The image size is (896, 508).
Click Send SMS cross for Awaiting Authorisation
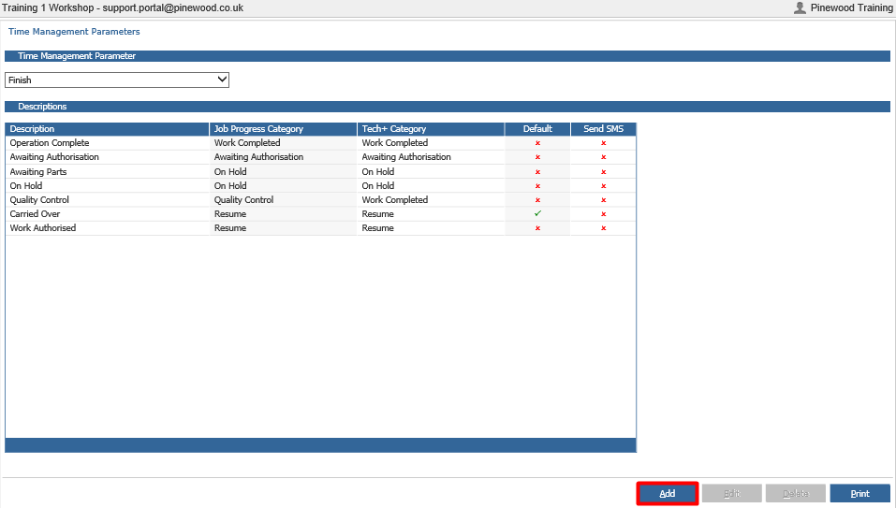click(604, 157)
